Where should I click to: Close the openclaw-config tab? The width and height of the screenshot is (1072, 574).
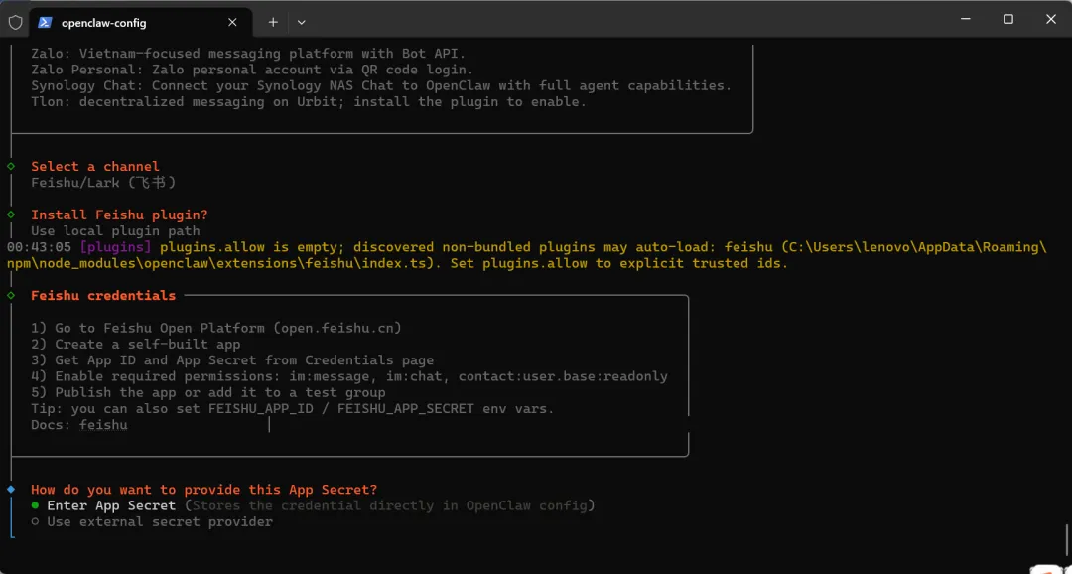[x=232, y=22]
